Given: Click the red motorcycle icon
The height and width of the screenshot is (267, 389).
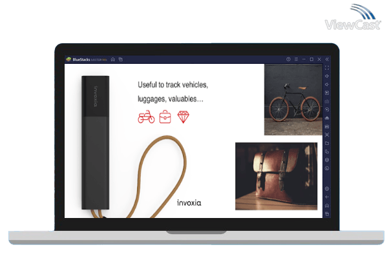Looking at the screenshot, I should [146, 117].
